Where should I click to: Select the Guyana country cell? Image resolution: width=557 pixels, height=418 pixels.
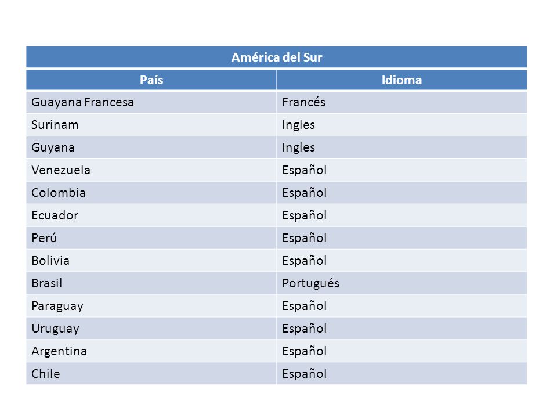(x=151, y=147)
